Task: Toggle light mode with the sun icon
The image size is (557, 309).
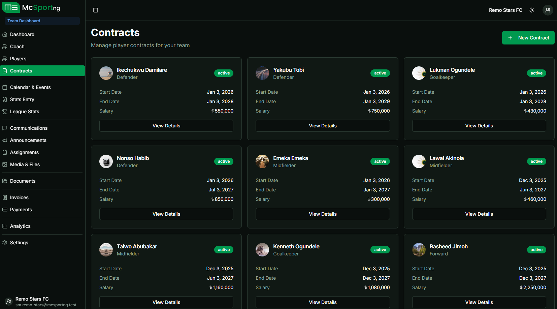Action: pos(532,10)
